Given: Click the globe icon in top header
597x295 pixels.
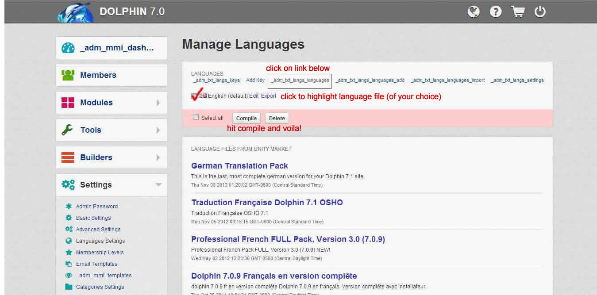Looking at the screenshot, I should coord(474,12).
